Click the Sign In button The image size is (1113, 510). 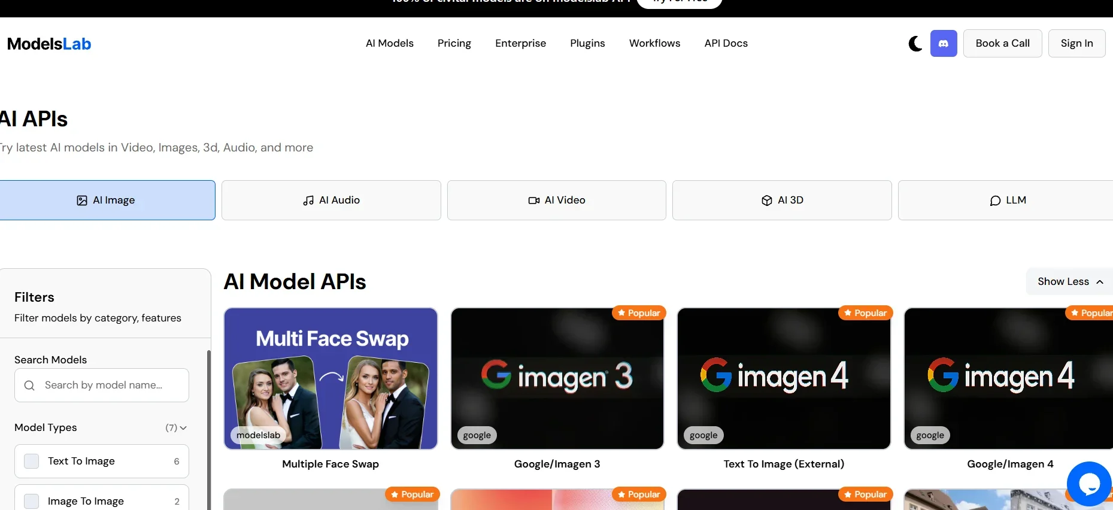[x=1076, y=43]
